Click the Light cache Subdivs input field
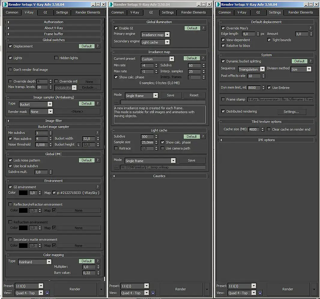The image size is (320, 299). pyautogui.click(x=147, y=137)
